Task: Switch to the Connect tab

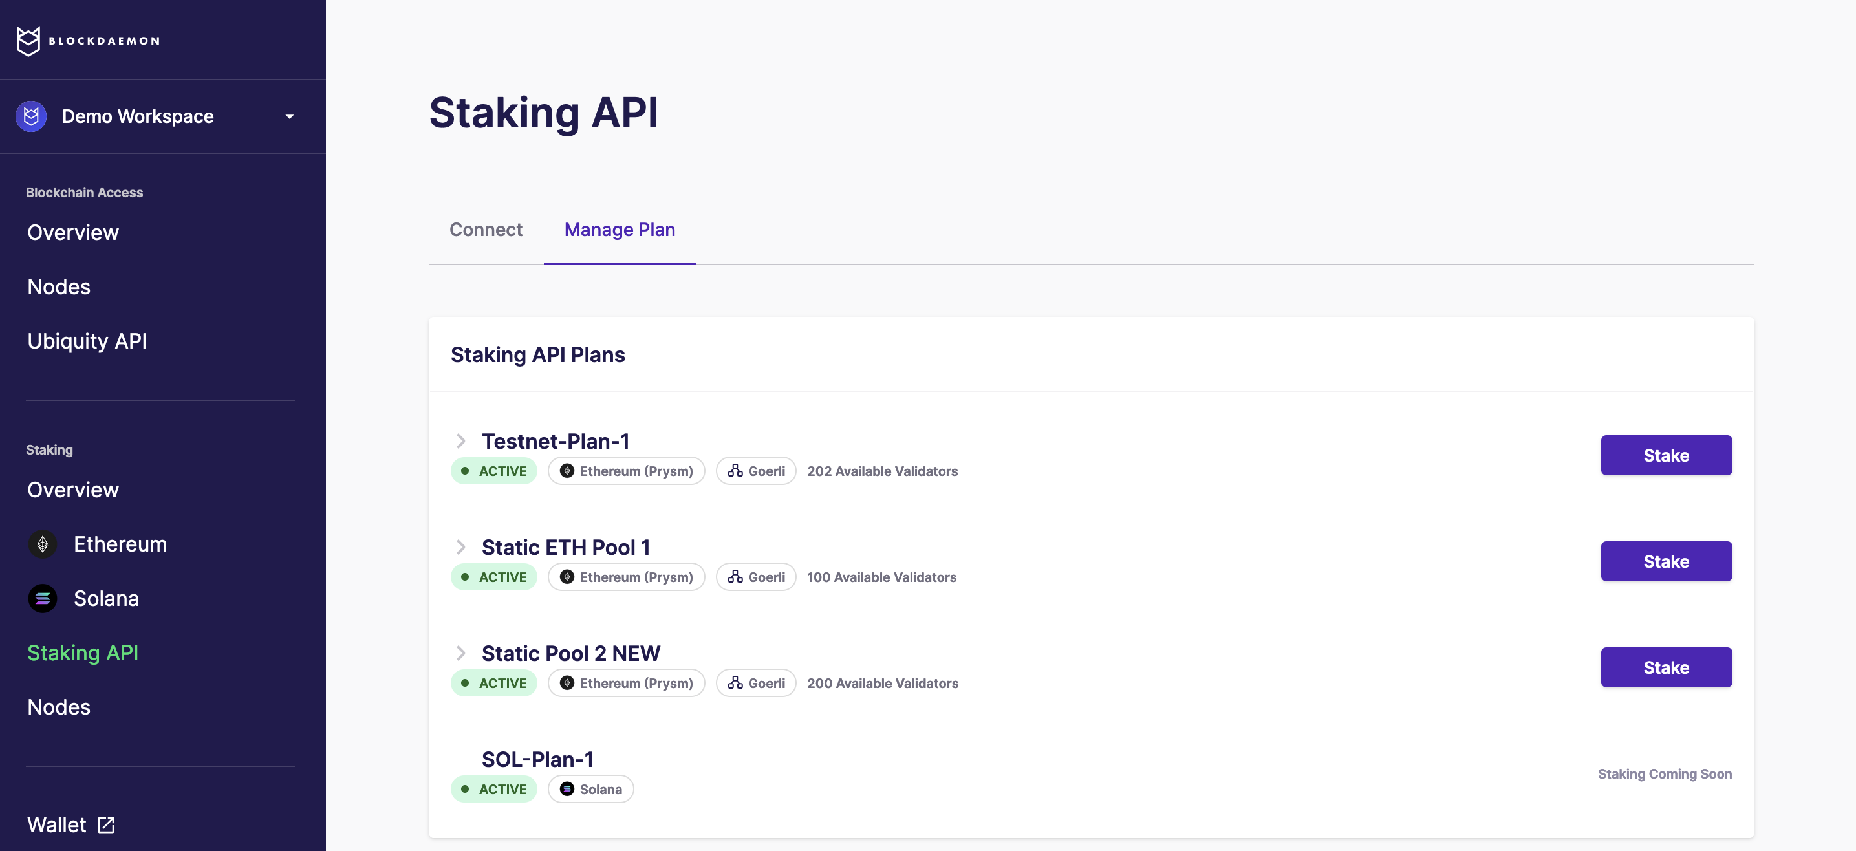Action: point(486,229)
